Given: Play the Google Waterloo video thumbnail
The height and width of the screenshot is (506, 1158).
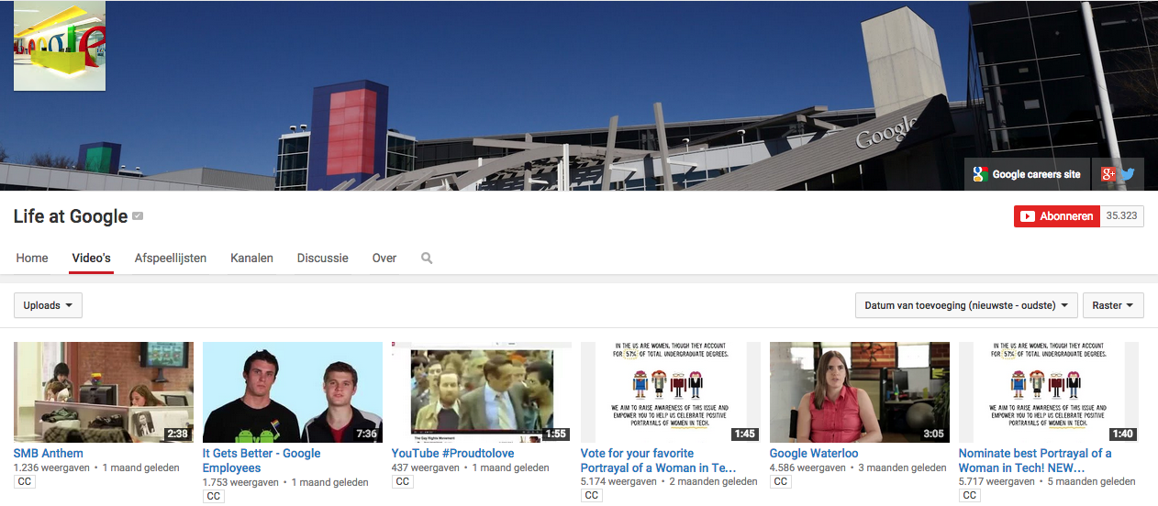Looking at the screenshot, I should pyautogui.click(x=859, y=392).
